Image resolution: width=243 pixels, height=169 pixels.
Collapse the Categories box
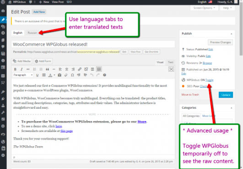tap(232, 108)
